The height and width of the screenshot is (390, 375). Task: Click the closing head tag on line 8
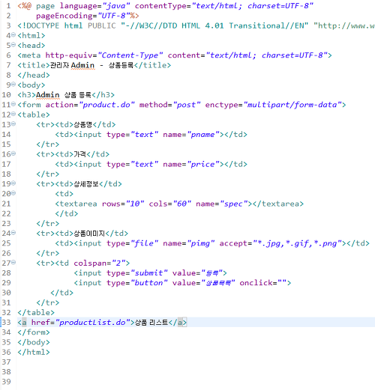click(x=34, y=76)
